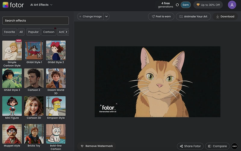Expand the Change Image dropdown arrow
Screen dimensions: 241x151
click(106, 16)
